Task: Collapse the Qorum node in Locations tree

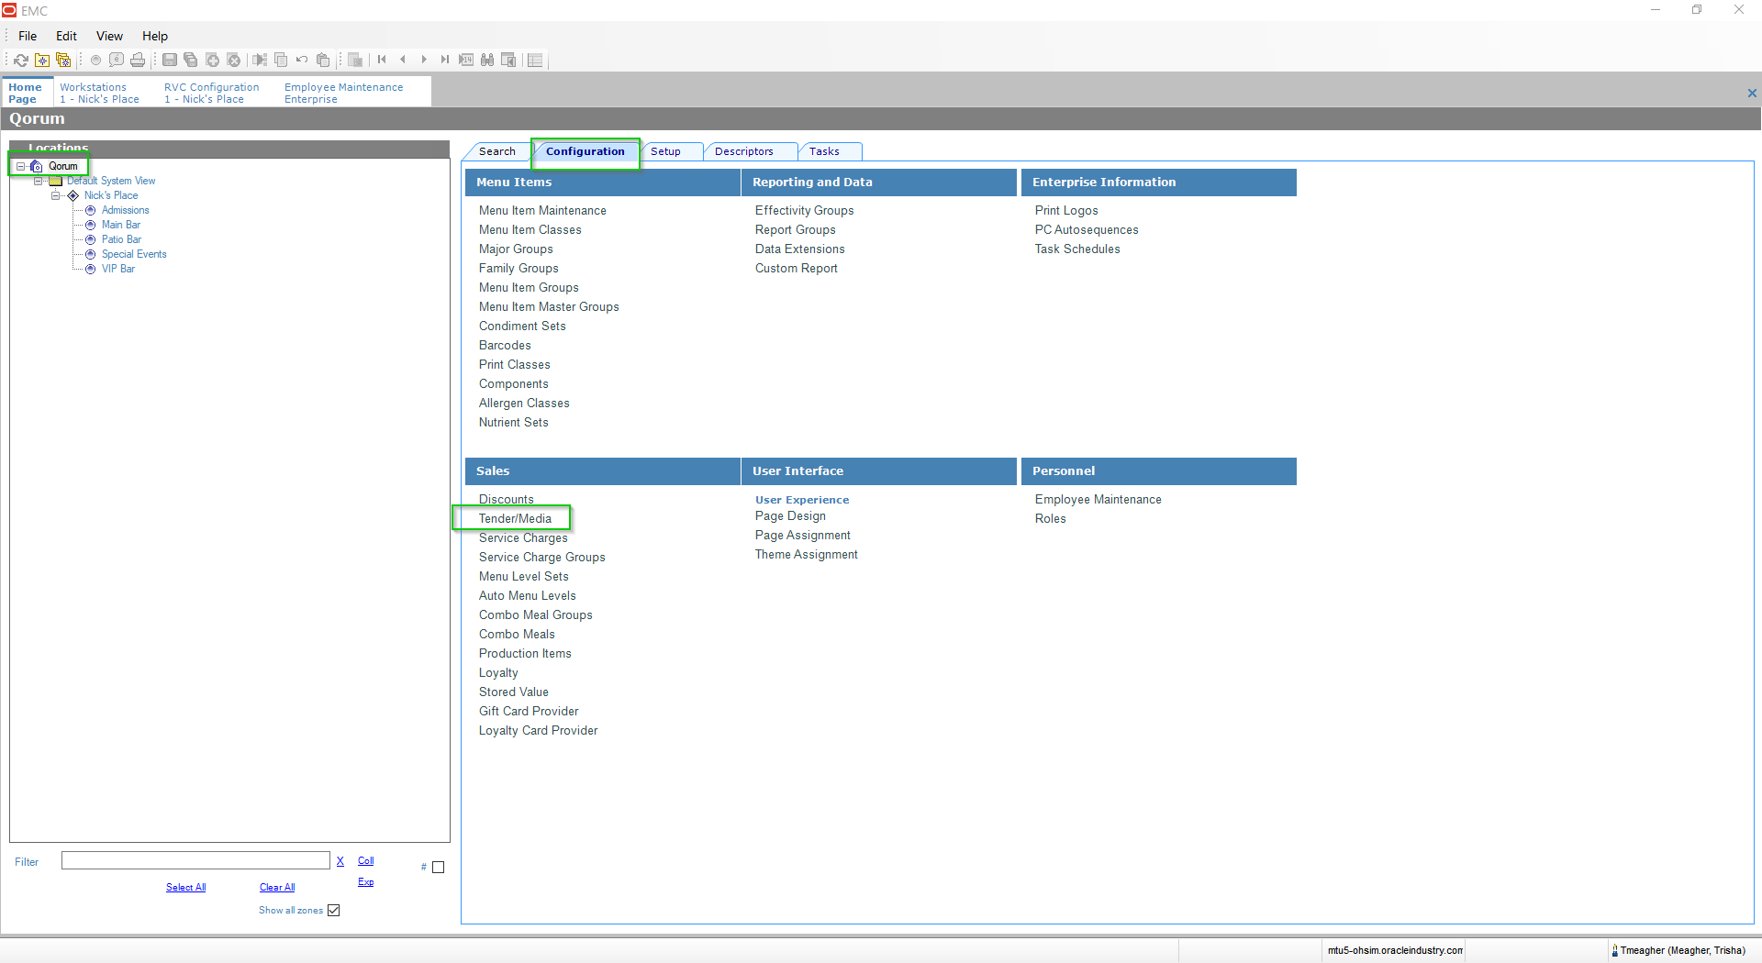Action: pyautogui.click(x=20, y=166)
